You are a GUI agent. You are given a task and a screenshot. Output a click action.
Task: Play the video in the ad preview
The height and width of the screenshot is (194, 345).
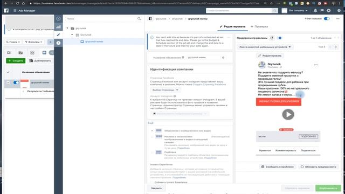coord(288,114)
